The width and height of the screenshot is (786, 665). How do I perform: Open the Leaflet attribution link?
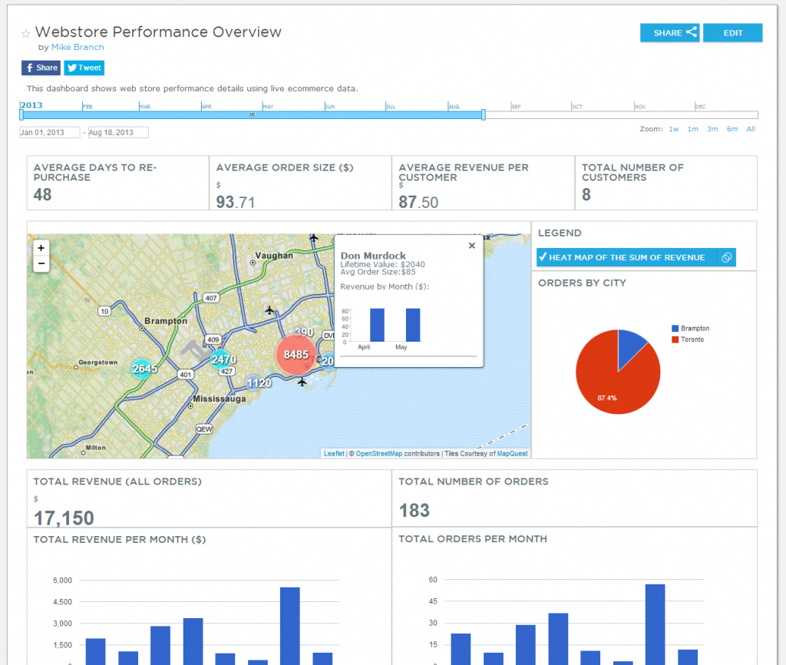pos(334,453)
